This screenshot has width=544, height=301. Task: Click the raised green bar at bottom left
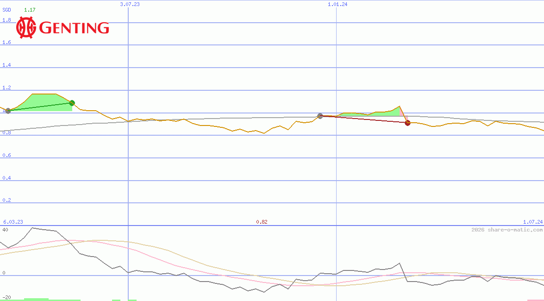[x=36, y=299]
